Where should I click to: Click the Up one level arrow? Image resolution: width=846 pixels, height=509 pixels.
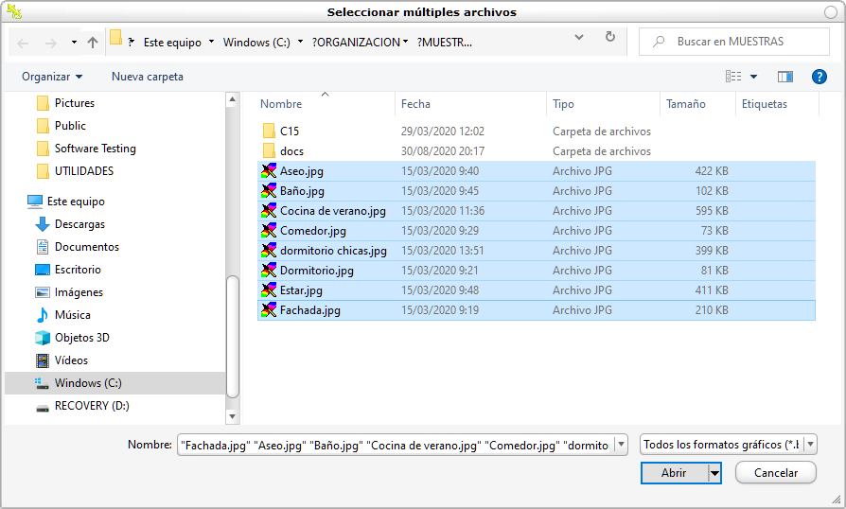click(x=92, y=43)
